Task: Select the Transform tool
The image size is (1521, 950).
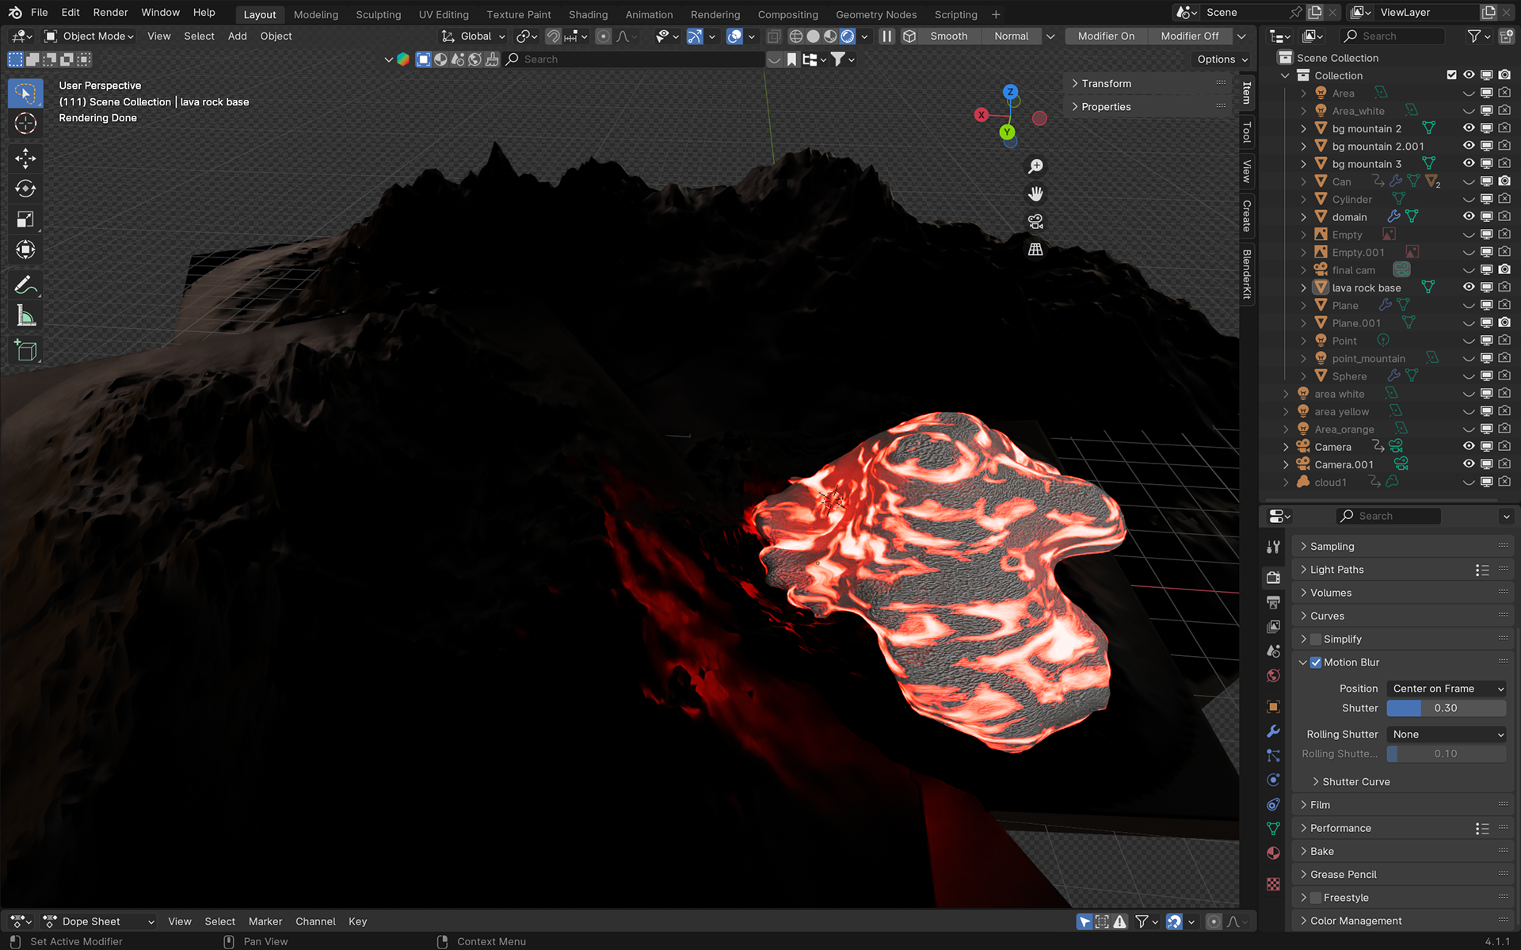Action: 25,250
